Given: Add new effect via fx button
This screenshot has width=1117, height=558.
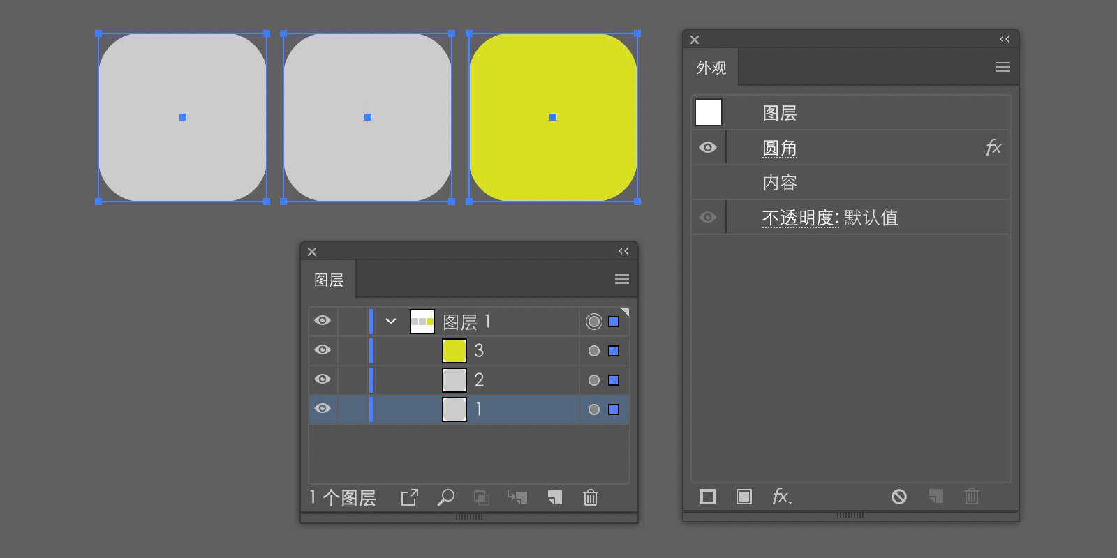Looking at the screenshot, I should click(x=781, y=497).
